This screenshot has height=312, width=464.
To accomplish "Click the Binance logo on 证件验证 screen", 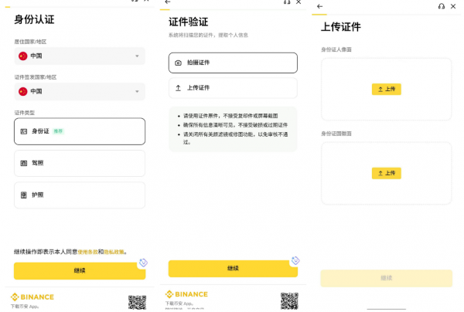I will (186, 294).
